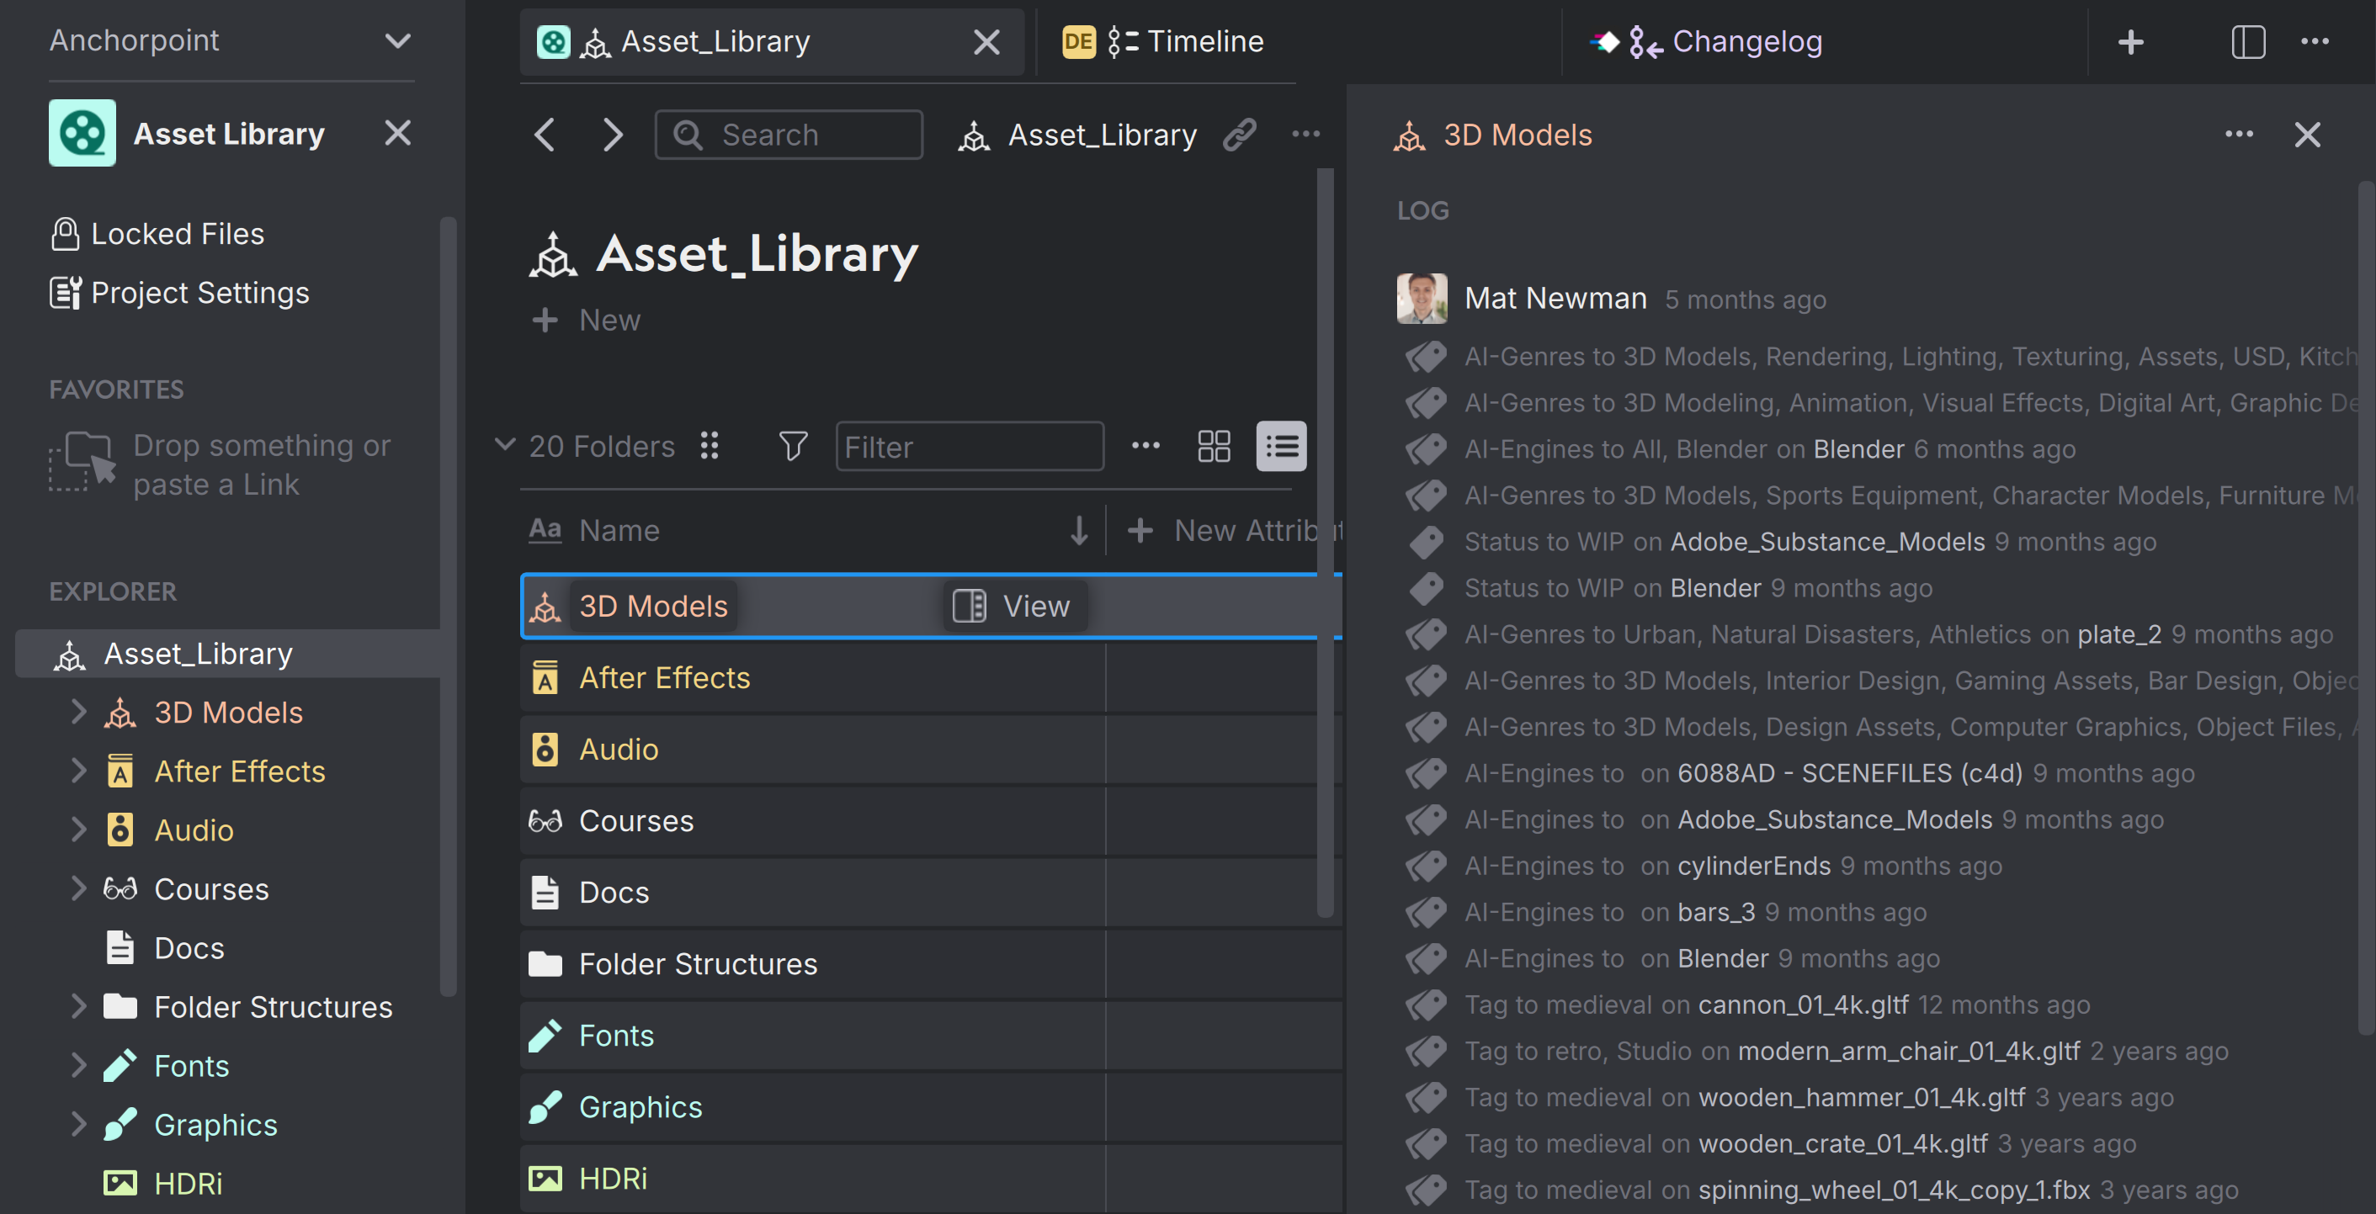Copy link for Asset_Library
The height and width of the screenshot is (1214, 2376).
[1240, 135]
